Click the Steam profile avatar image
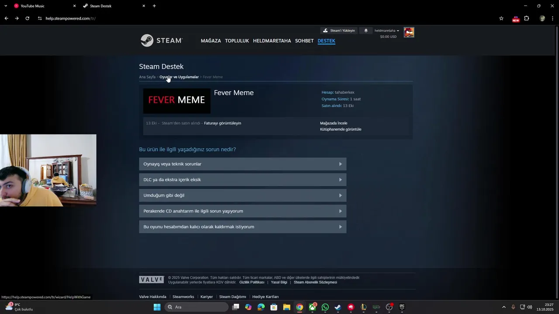This screenshot has width=559, height=314. click(409, 32)
